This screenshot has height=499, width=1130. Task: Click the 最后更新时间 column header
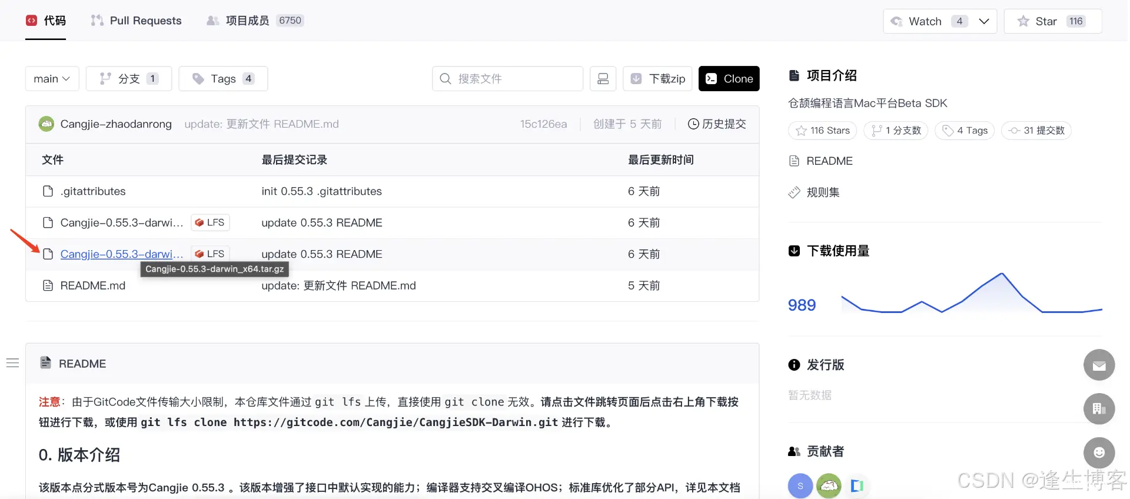(x=660, y=160)
